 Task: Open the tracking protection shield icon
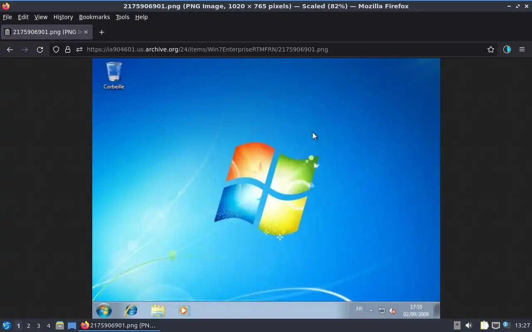[56, 49]
